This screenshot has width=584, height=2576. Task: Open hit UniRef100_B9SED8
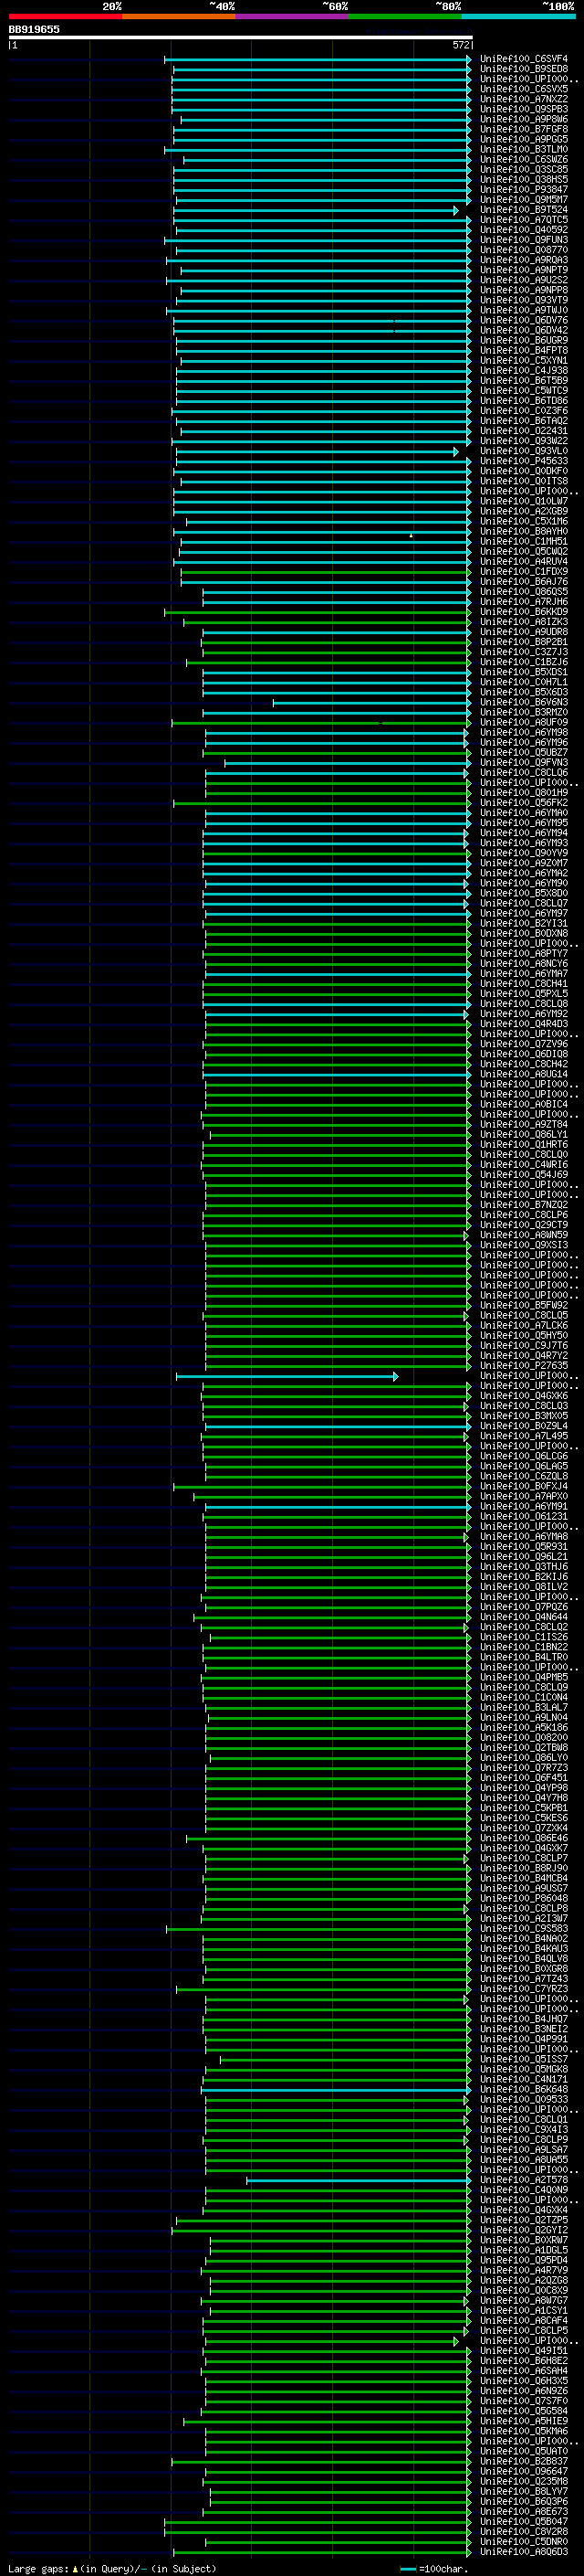pos(524,69)
